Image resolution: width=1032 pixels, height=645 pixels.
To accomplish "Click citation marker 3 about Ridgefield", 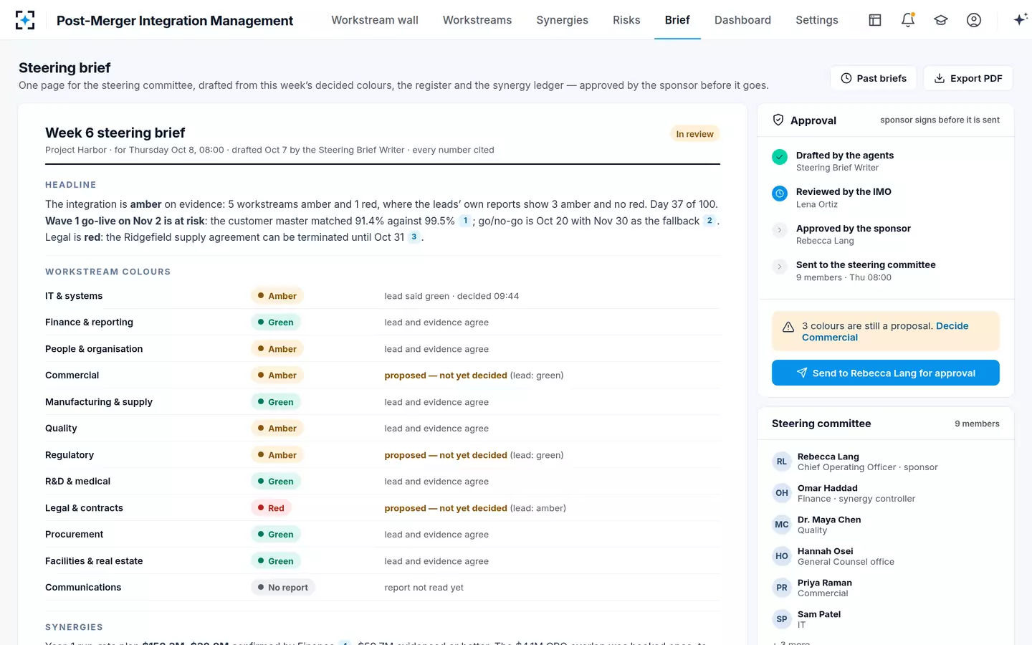I will (x=414, y=237).
